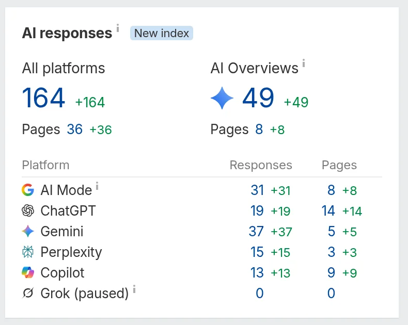Click the Pages column header

tap(339, 165)
